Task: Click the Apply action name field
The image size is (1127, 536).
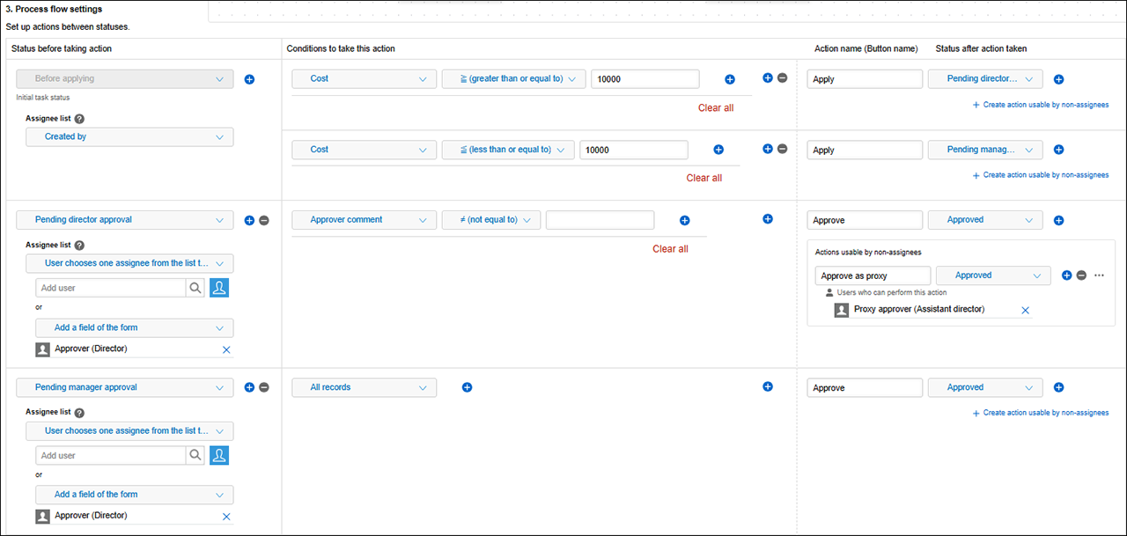Action: (x=864, y=78)
